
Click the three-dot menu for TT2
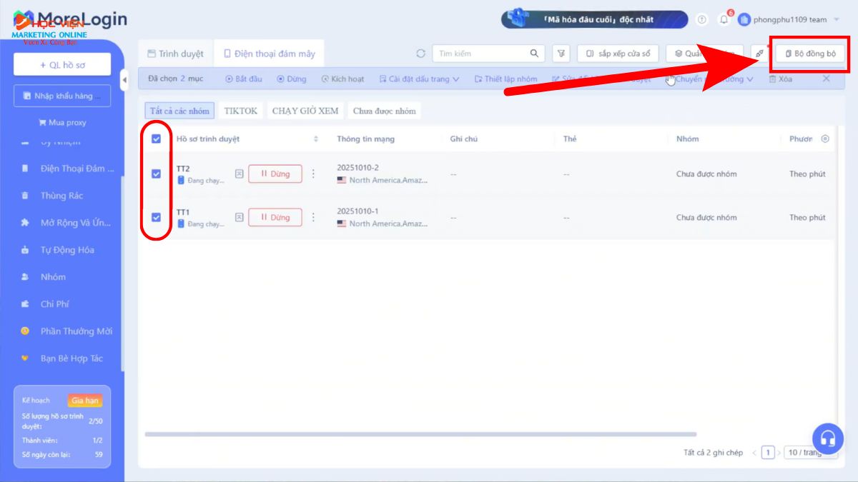pos(312,174)
